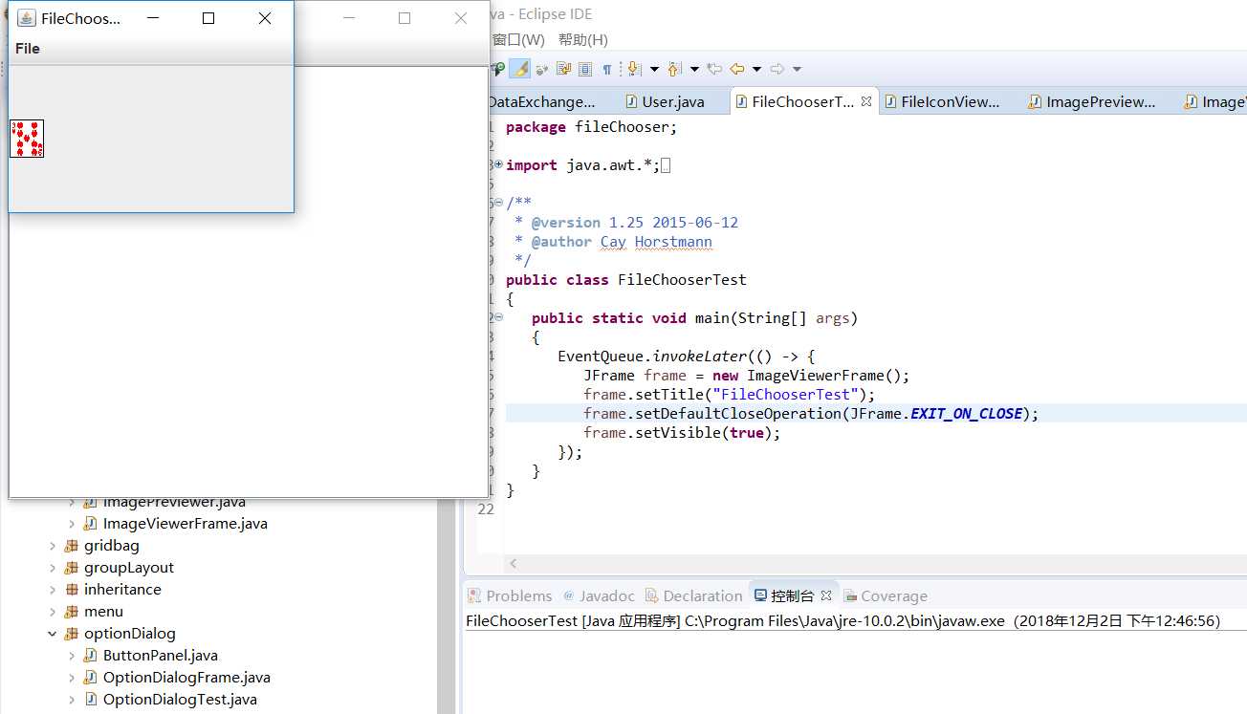Click "EXIT_ON_CLOSE" in the code
The height and width of the screenshot is (714, 1247).
pyautogui.click(x=967, y=414)
